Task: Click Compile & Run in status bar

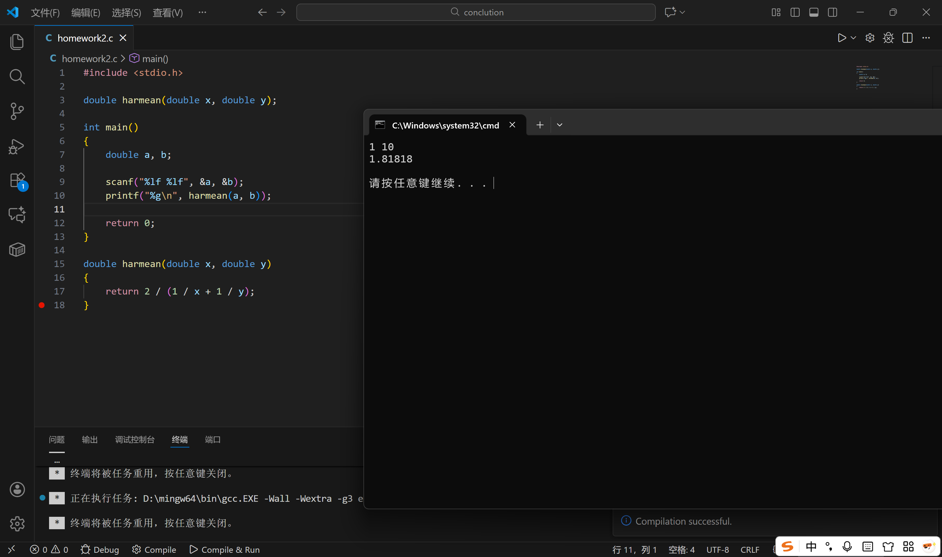Action: point(224,549)
